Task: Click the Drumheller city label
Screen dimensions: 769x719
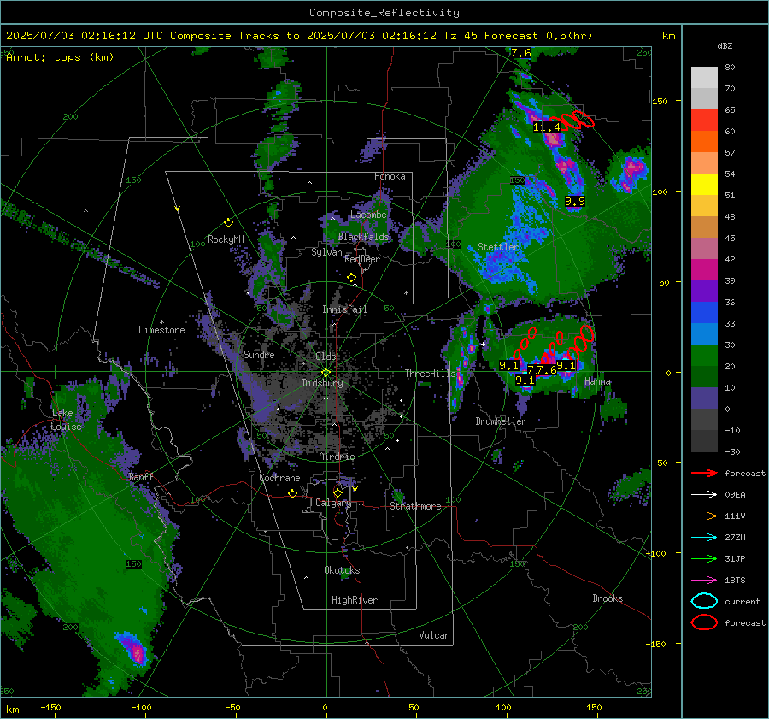Action: tap(501, 421)
